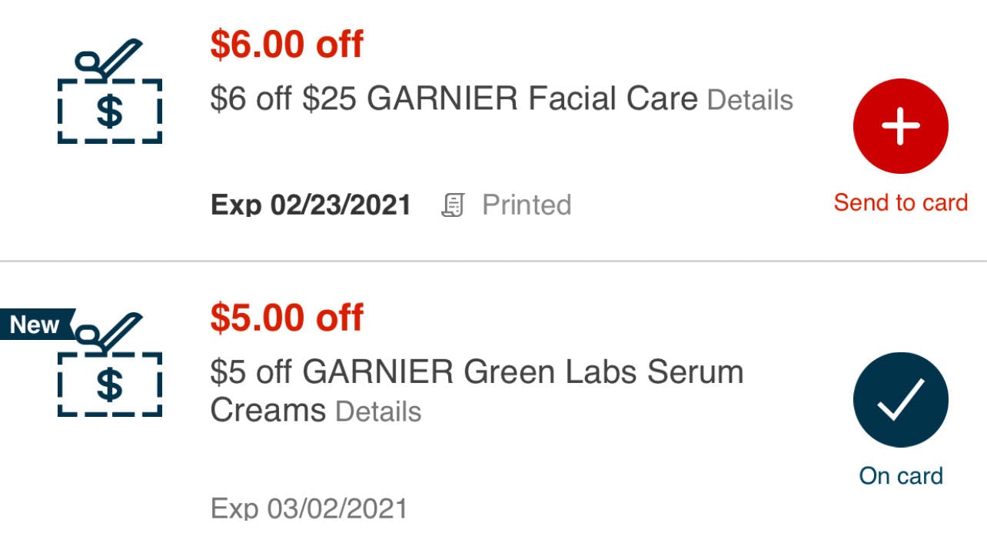Click the dollar sign in the second coupon icon
The image size is (987, 543).
click(x=110, y=385)
